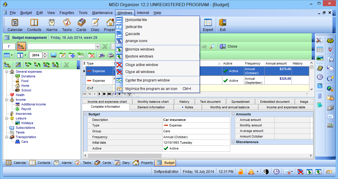Click next record navigation arrow

[x=99, y=94]
